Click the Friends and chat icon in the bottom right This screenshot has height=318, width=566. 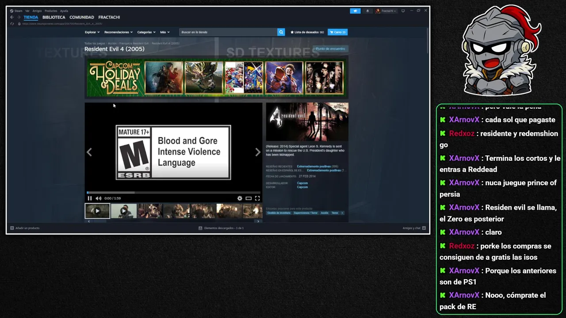point(424,228)
